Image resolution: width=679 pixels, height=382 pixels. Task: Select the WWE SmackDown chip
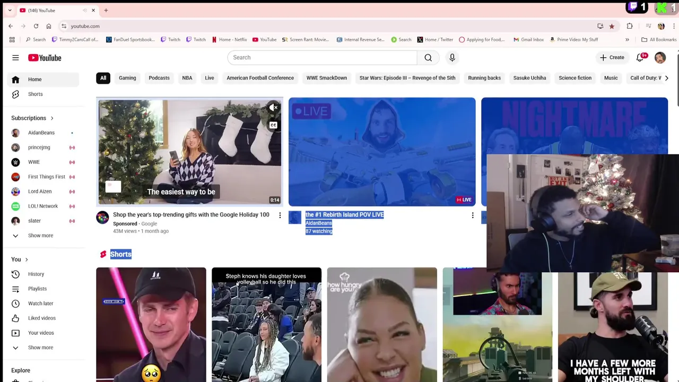[x=327, y=78]
